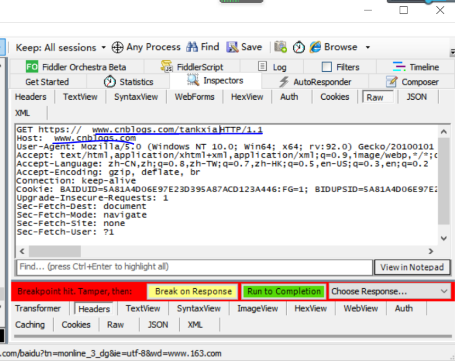The height and width of the screenshot is (361, 455).
Task: Click the raw view scroll-down arrow
Action: (443, 239)
